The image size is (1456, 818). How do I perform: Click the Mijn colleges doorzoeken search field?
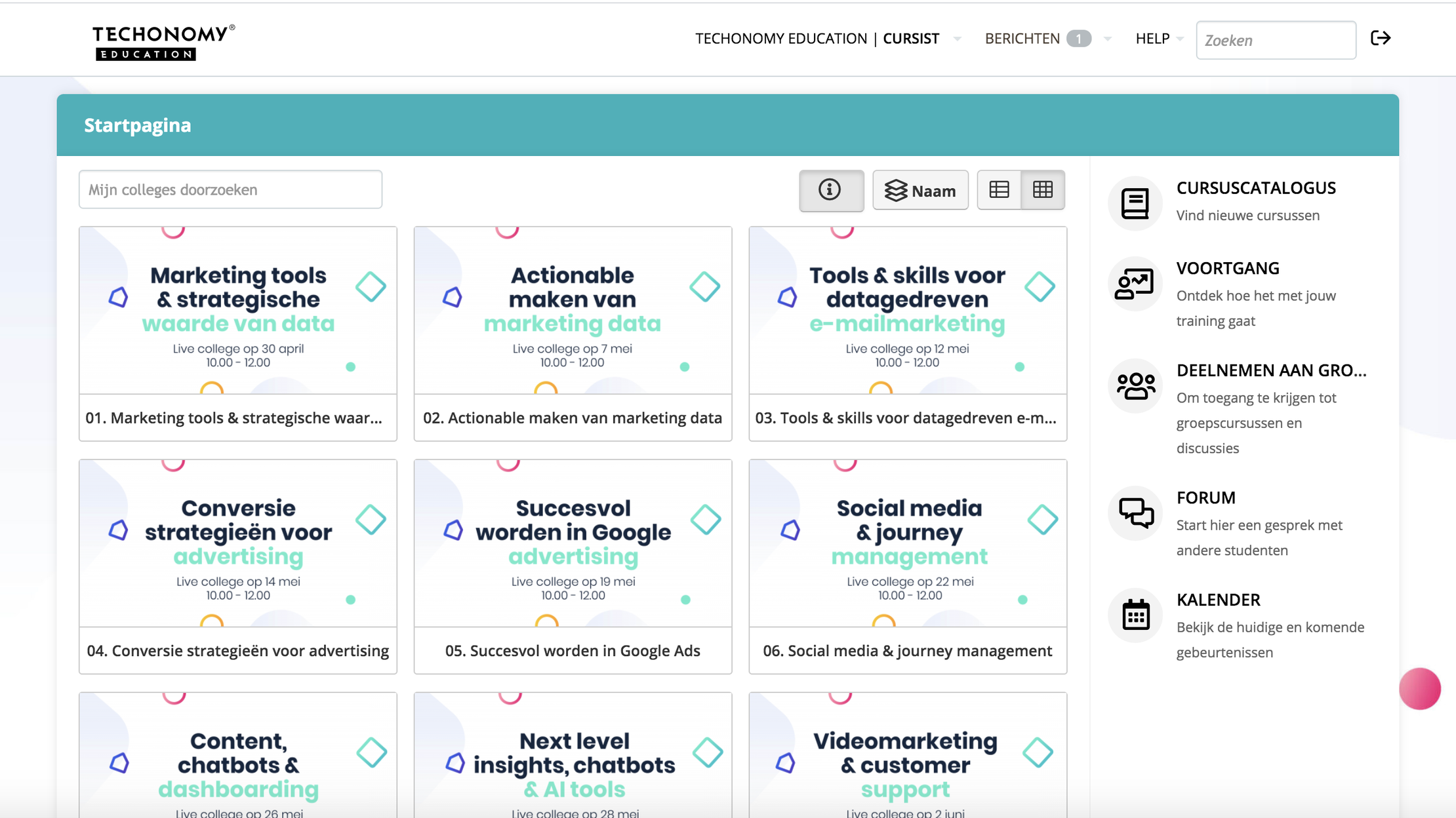coord(230,189)
